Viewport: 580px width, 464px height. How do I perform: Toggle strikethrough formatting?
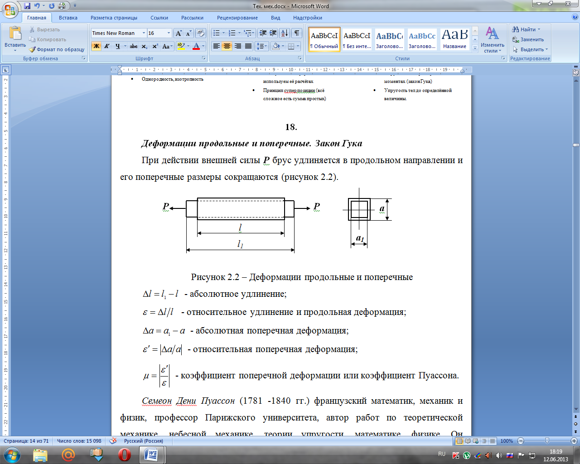[x=134, y=46]
